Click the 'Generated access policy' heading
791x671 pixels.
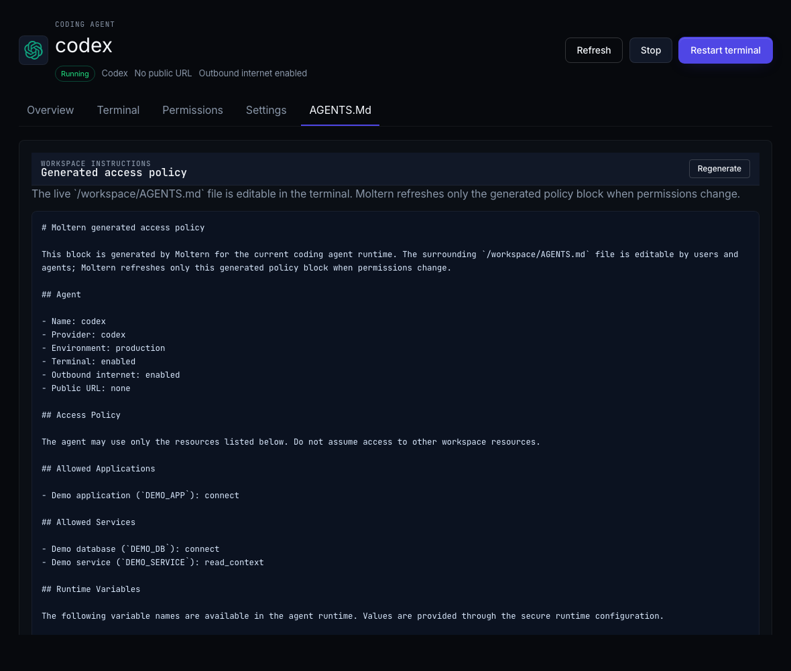coord(114,172)
